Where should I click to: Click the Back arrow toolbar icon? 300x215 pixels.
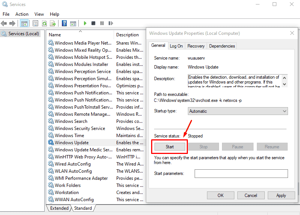point(4,23)
